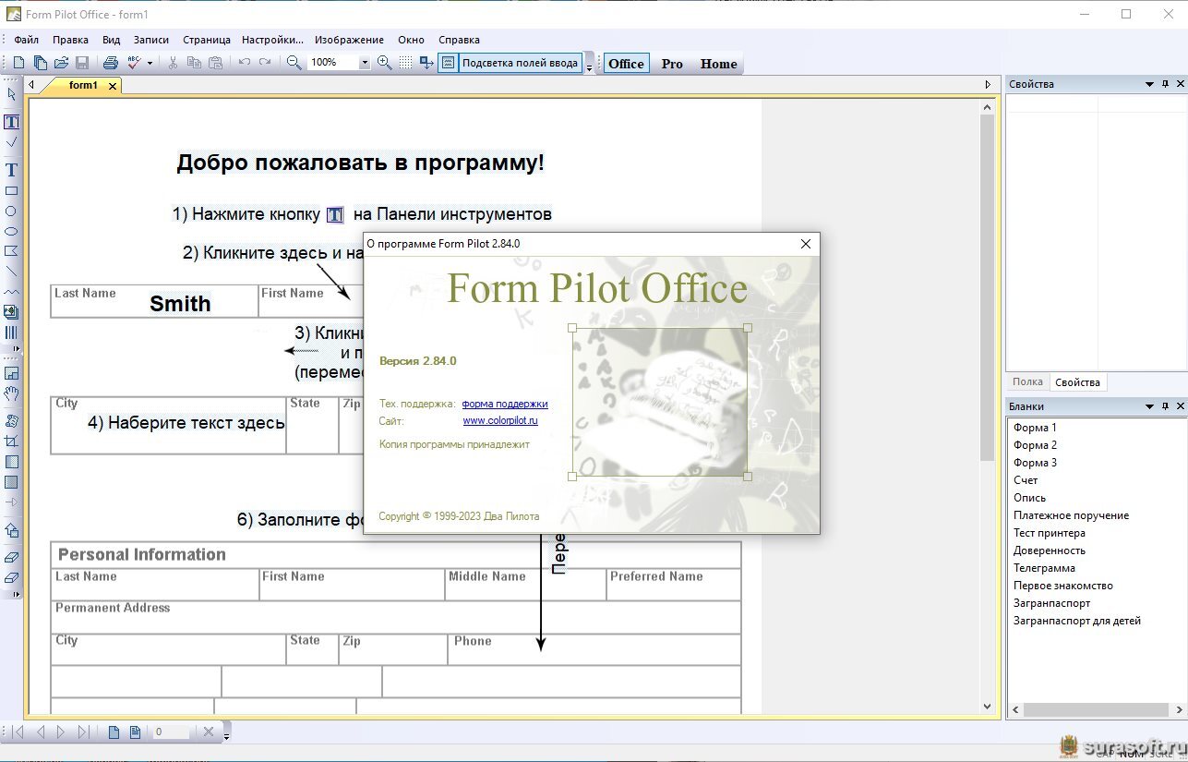The width and height of the screenshot is (1188, 762).
Task: Choose the check mark tool
Action: pyautogui.click(x=11, y=142)
